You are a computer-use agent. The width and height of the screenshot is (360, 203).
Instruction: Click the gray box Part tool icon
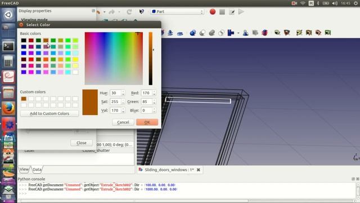point(255,33)
